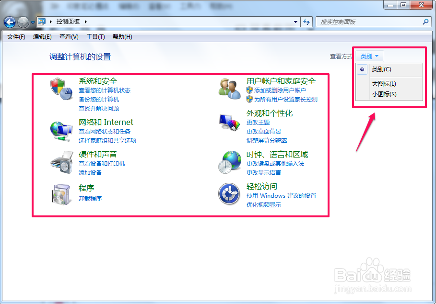The height and width of the screenshot is (304, 436).
Task: Open the 时钟、语言和区域 heading link
Action: (x=277, y=154)
